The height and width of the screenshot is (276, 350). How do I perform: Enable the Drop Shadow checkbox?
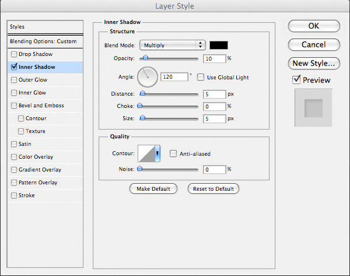pyautogui.click(x=14, y=54)
